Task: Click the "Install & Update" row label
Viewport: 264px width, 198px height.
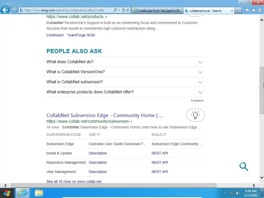Action: [59, 153]
